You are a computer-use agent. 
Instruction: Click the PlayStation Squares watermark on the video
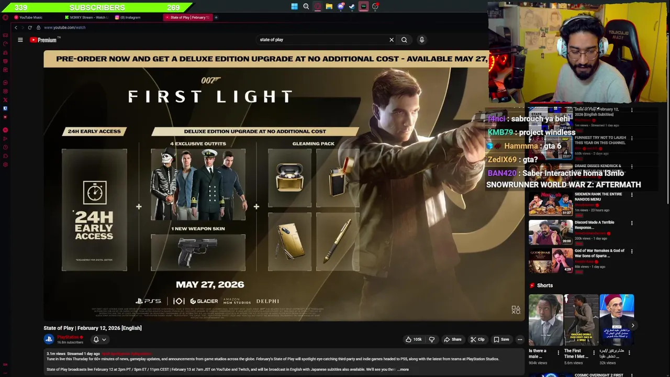(516, 310)
